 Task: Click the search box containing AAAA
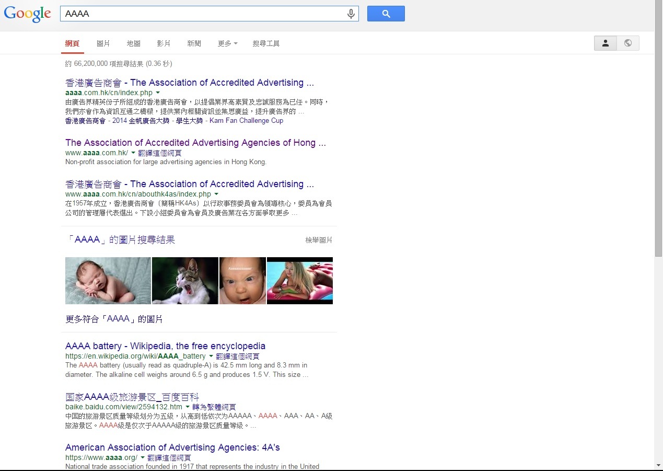coord(204,14)
